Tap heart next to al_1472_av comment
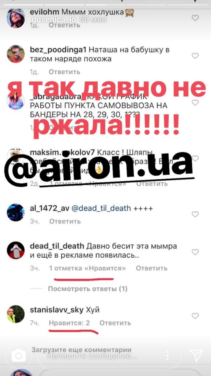Image resolution: width=211 pixels, height=376 pixels. 195,214
